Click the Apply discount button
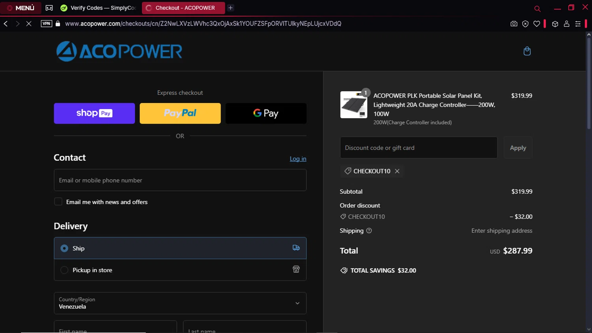592x333 pixels. point(518,148)
